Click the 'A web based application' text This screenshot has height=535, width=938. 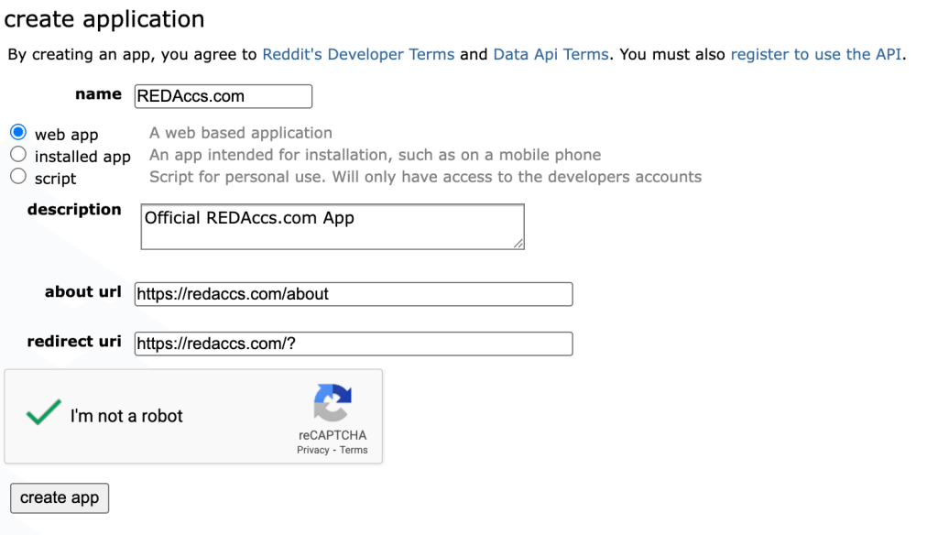point(241,133)
